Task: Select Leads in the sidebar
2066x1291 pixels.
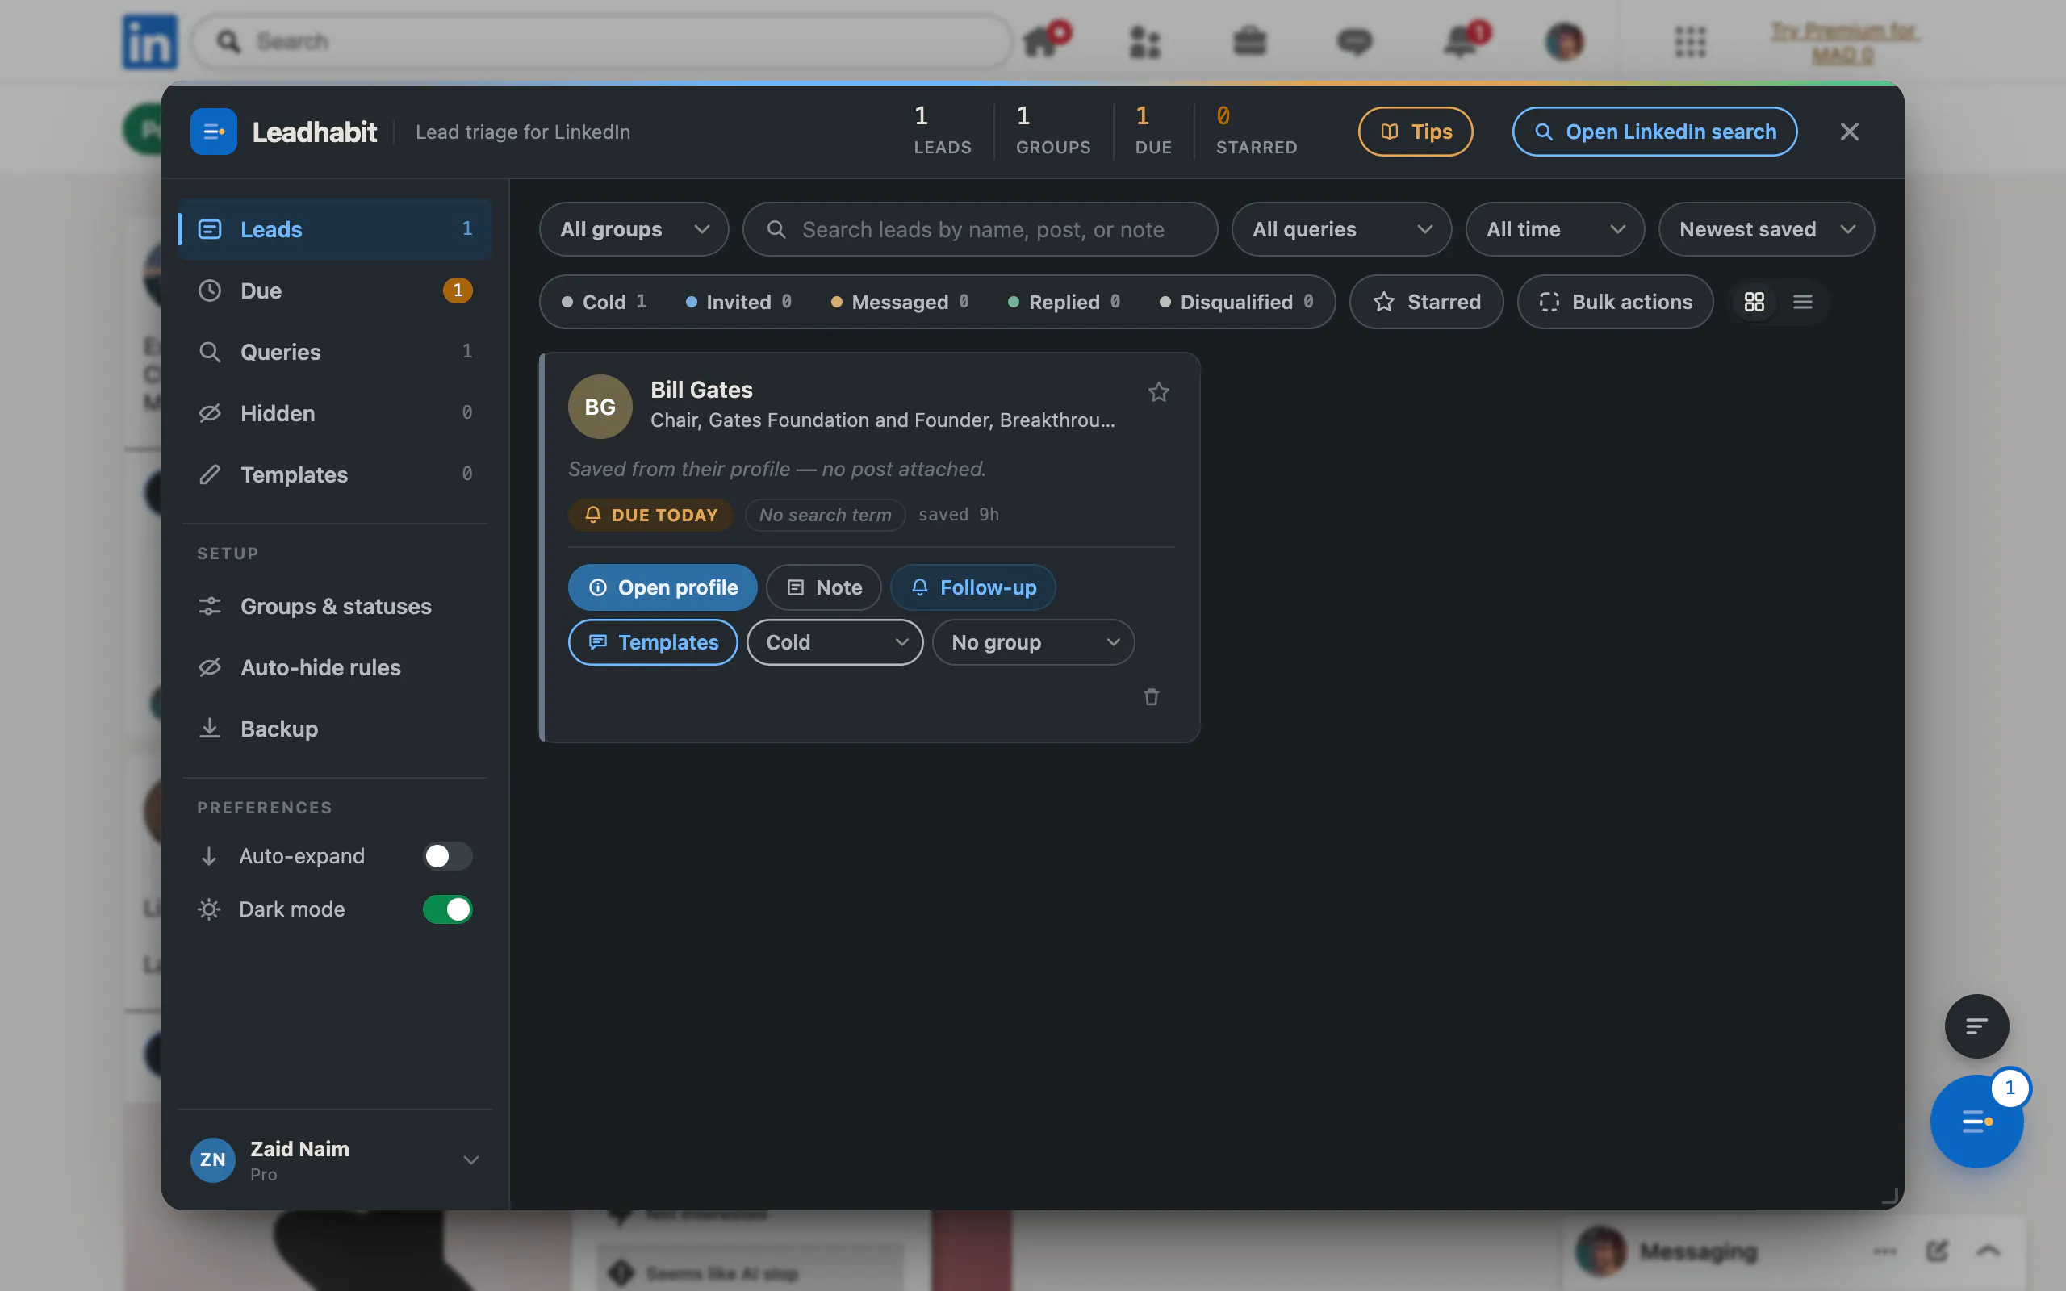Action: click(x=335, y=229)
